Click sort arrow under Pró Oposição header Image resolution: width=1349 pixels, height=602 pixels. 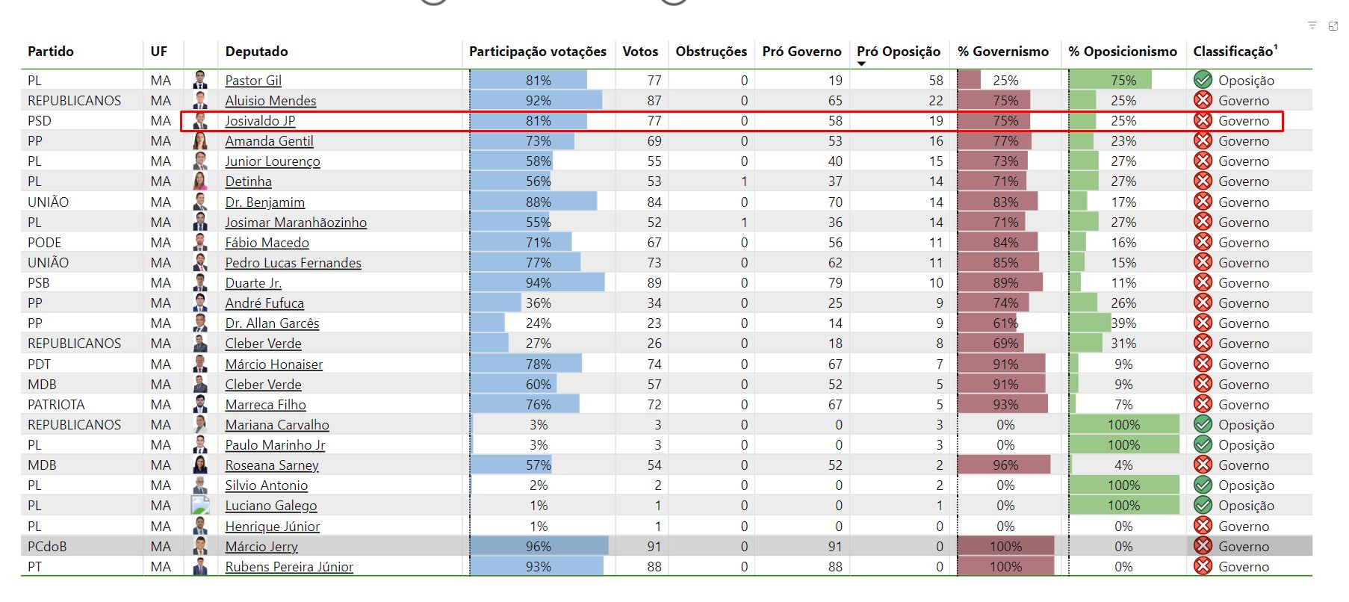click(861, 64)
